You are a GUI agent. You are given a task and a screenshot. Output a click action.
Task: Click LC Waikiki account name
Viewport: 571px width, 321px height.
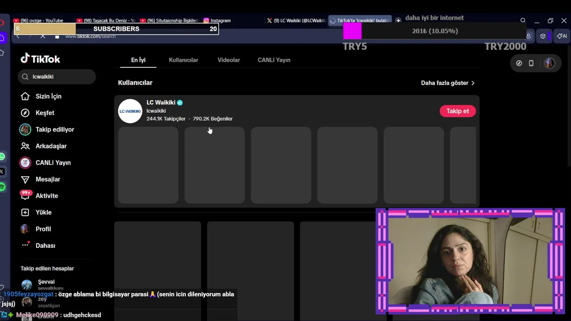click(x=161, y=103)
